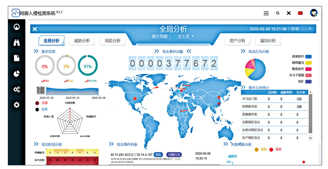Screen dimensions: 328x169
Task: Click the 132 pending count for 木马后门类
Action: 299,99
